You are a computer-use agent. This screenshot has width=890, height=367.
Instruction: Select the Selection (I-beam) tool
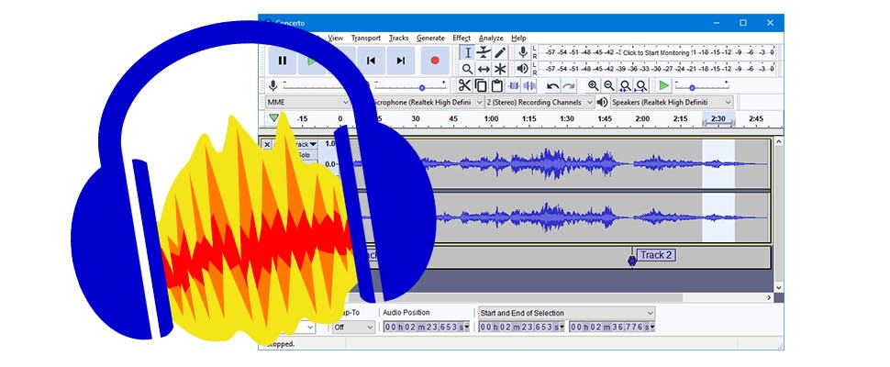click(467, 52)
